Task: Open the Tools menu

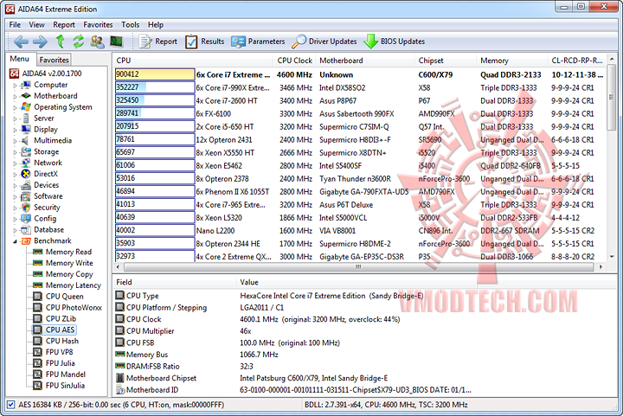Action: (x=131, y=24)
